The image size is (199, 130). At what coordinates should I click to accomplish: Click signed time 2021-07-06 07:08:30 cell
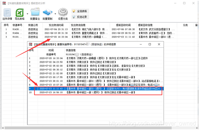pyautogui.click(x=123, y=29)
